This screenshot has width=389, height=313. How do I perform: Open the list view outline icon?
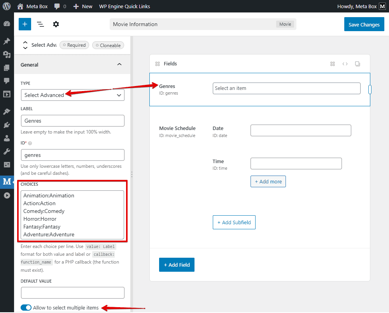[40, 24]
